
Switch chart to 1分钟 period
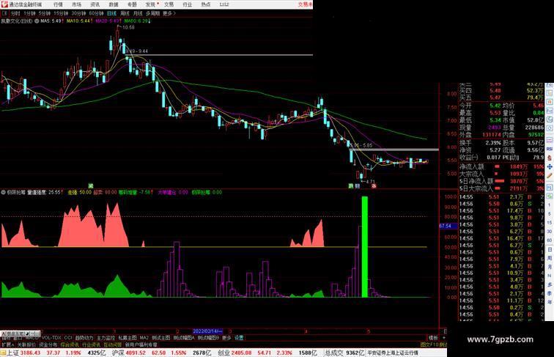point(29,13)
